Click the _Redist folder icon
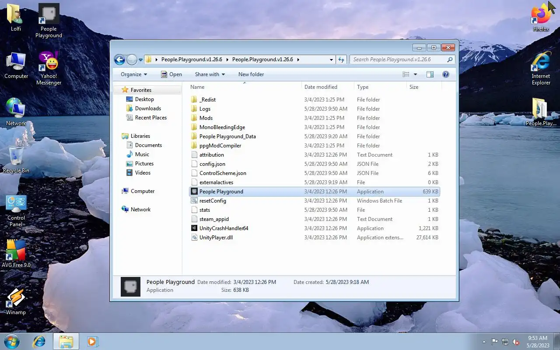 (x=195, y=100)
